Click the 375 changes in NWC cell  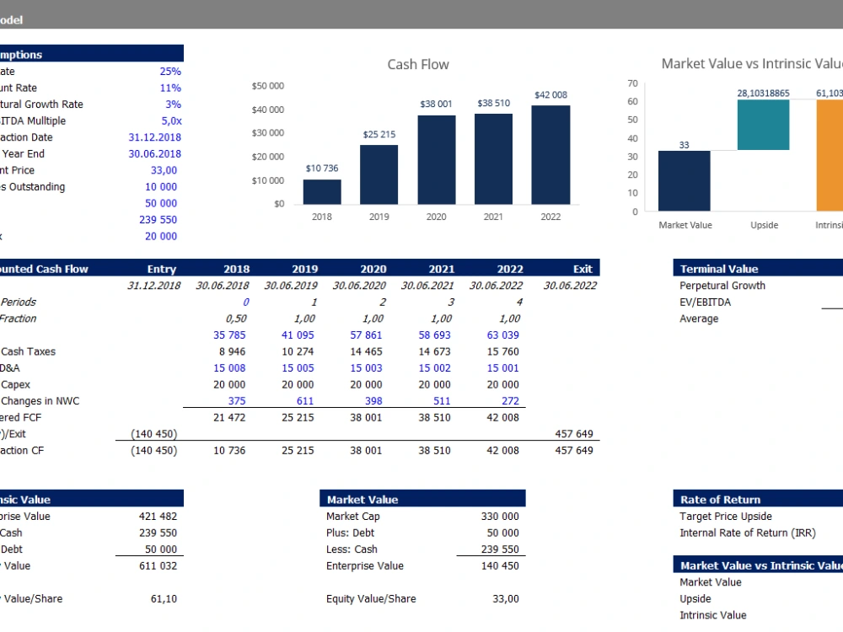pos(237,401)
